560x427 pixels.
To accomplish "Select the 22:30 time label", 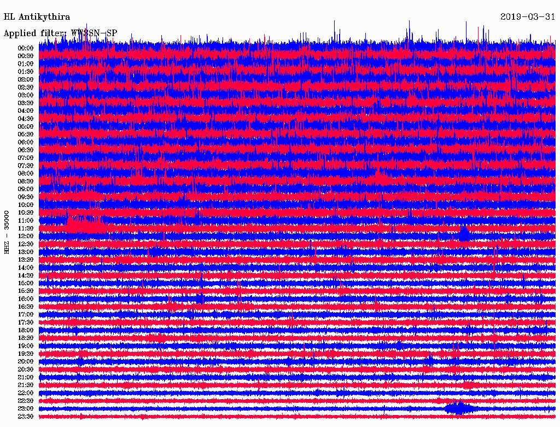I will 26,401.
